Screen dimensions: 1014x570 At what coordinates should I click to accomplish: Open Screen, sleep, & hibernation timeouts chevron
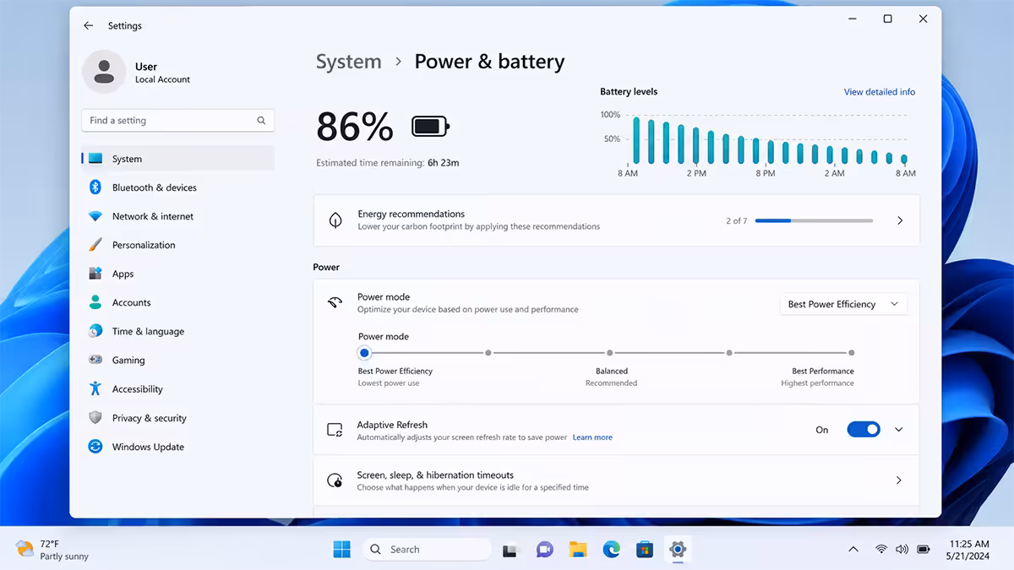coord(899,480)
